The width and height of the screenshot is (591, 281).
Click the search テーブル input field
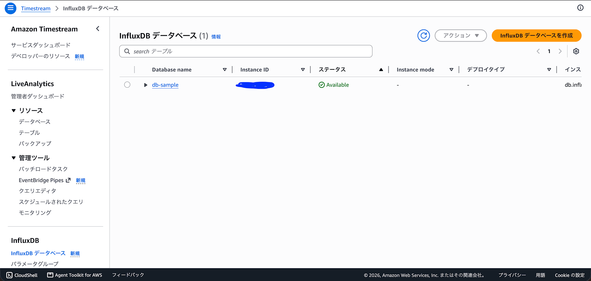point(246,51)
